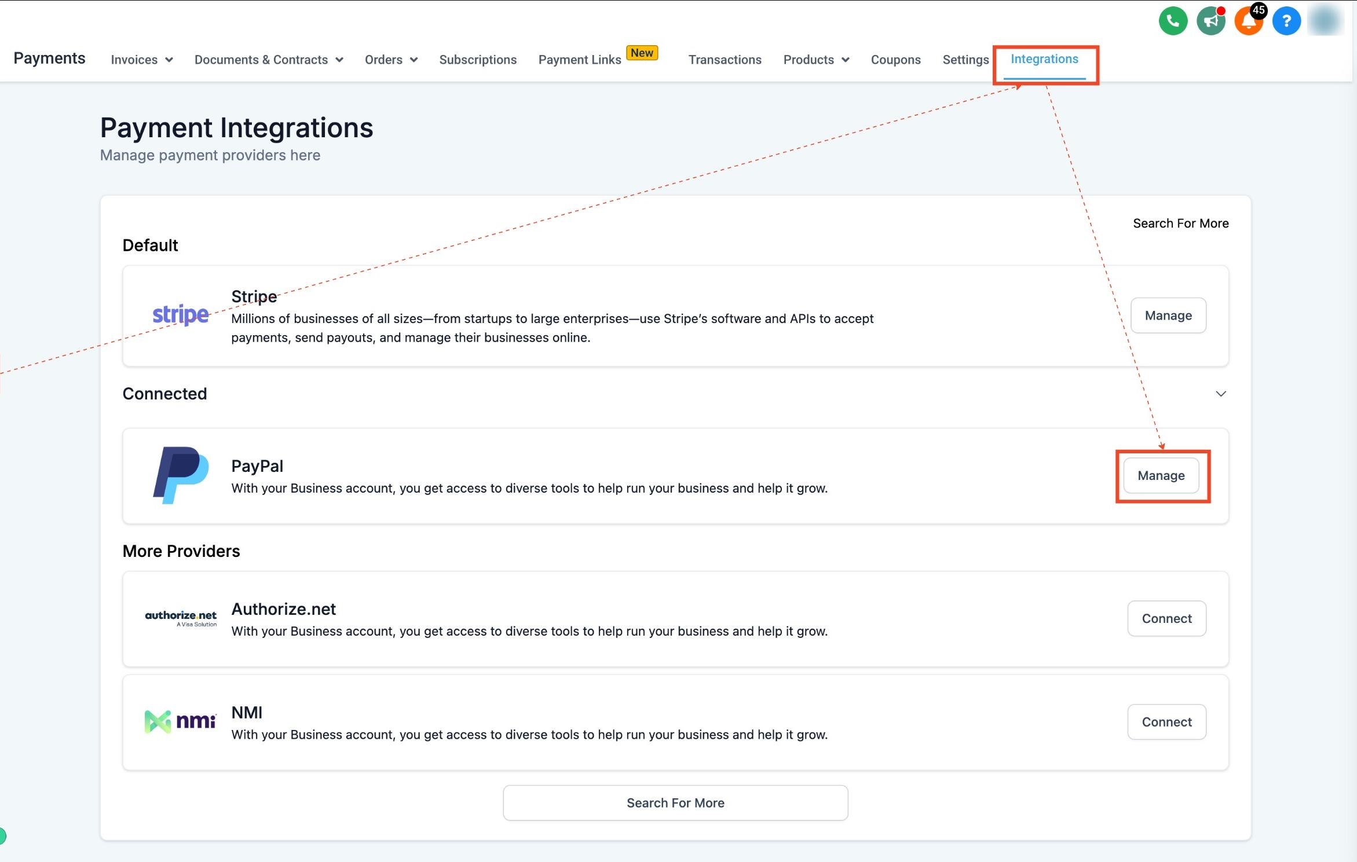Viewport: 1357px width, 862px height.
Task: Open the Payment Links tab
Action: point(580,60)
